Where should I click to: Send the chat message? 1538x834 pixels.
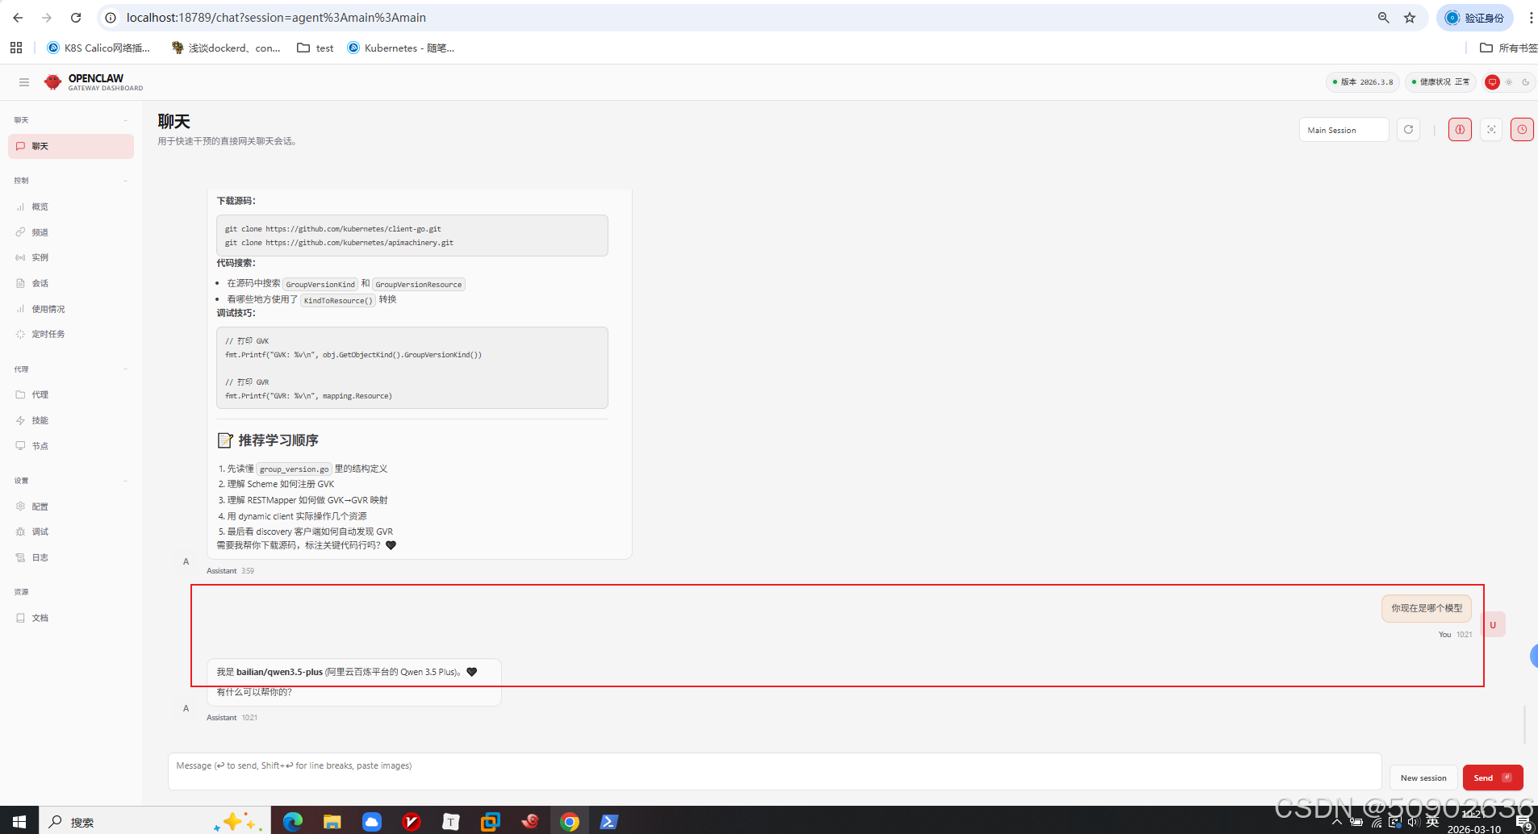(1493, 778)
